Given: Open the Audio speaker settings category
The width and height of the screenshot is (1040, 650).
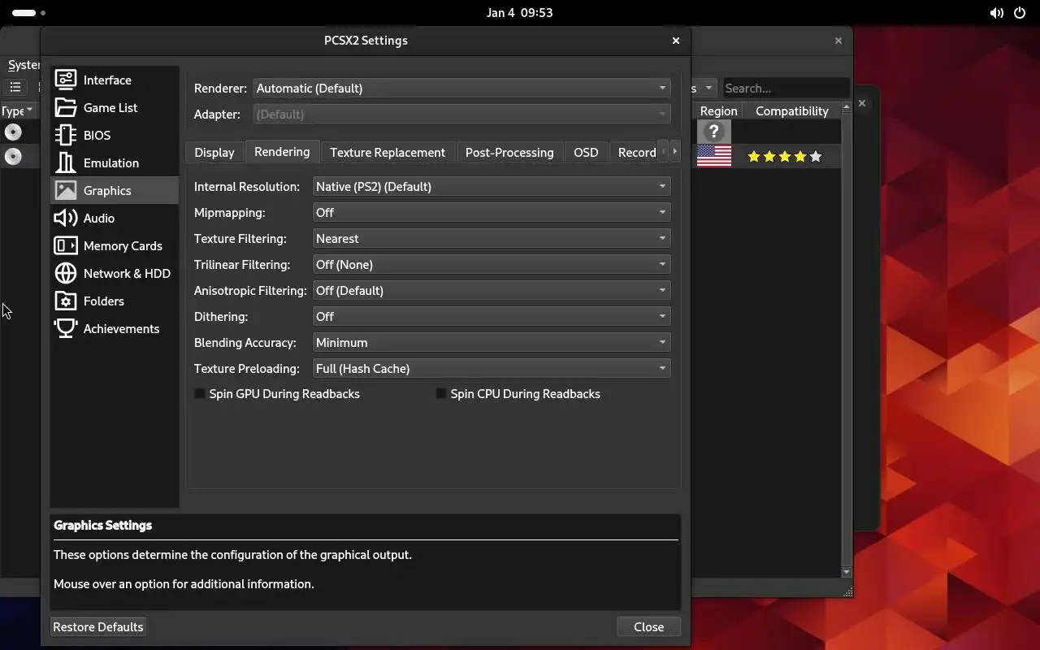Looking at the screenshot, I should coord(115,218).
